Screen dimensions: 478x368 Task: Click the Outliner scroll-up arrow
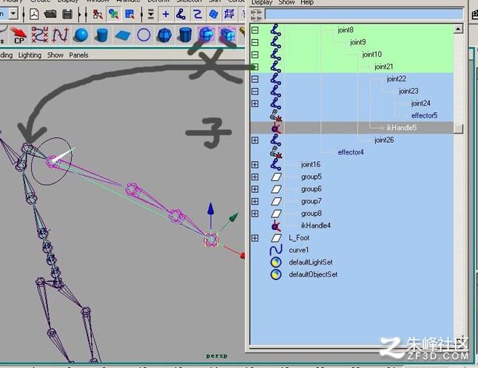(458, 29)
